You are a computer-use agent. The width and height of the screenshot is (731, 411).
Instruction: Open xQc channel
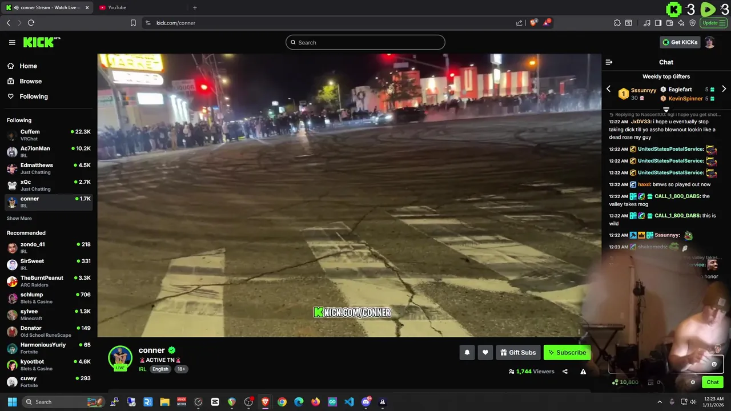(49, 185)
